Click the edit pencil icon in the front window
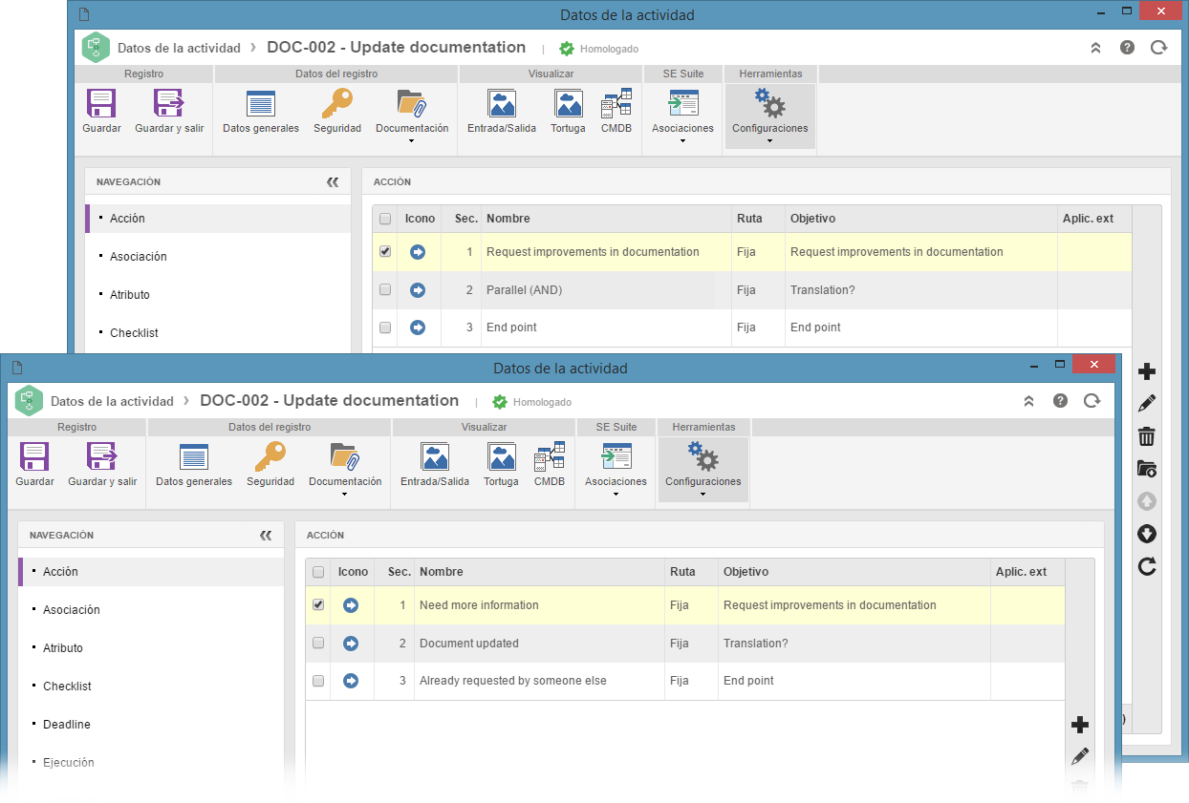 1080,757
